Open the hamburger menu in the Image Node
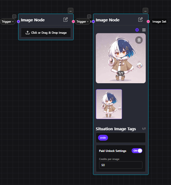The image size is (171, 185). [144, 30]
